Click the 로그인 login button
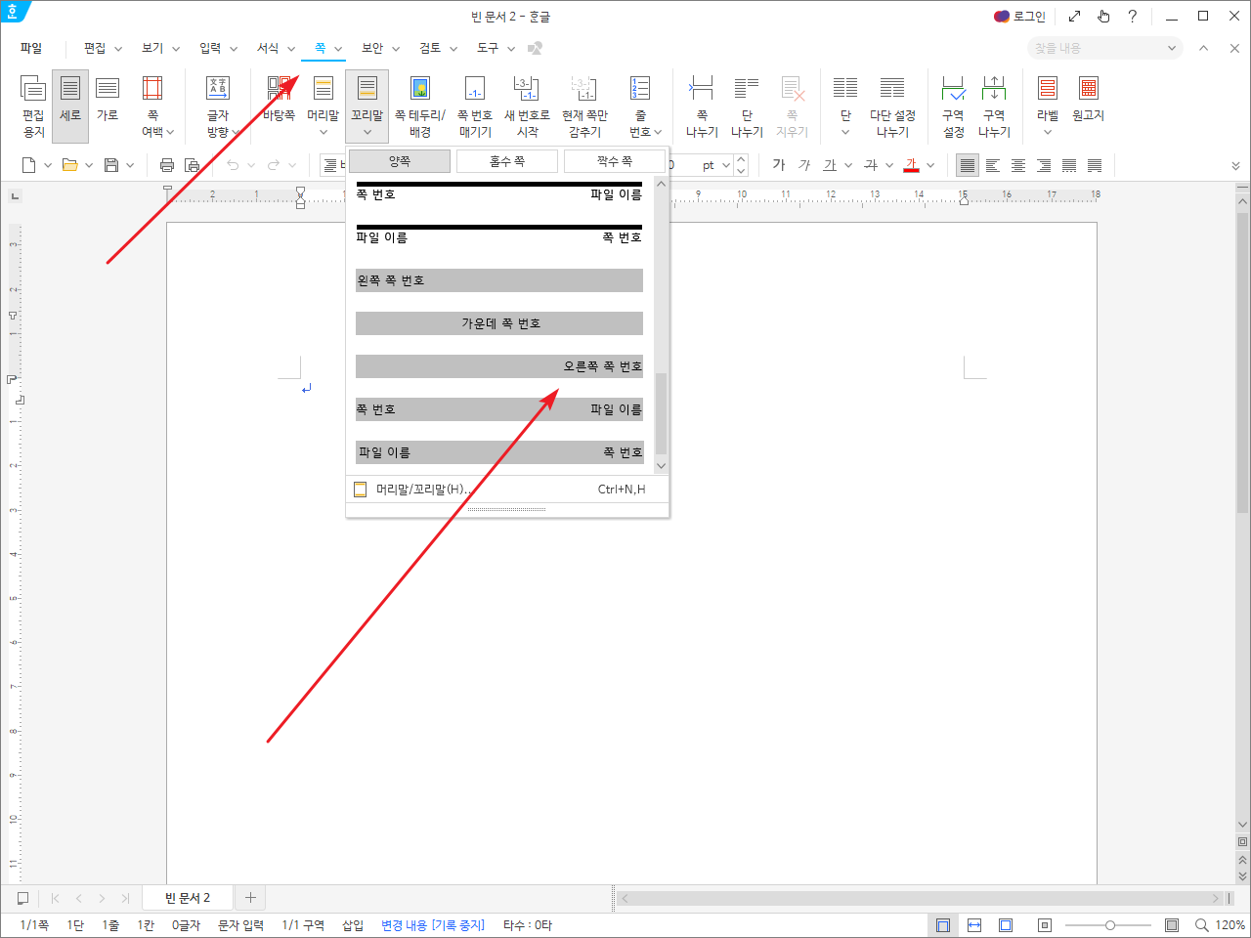The width and height of the screenshot is (1251, 938). coord(1019,17)
